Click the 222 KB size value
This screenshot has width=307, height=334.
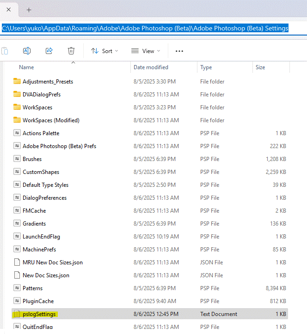(x=278, y=146)
